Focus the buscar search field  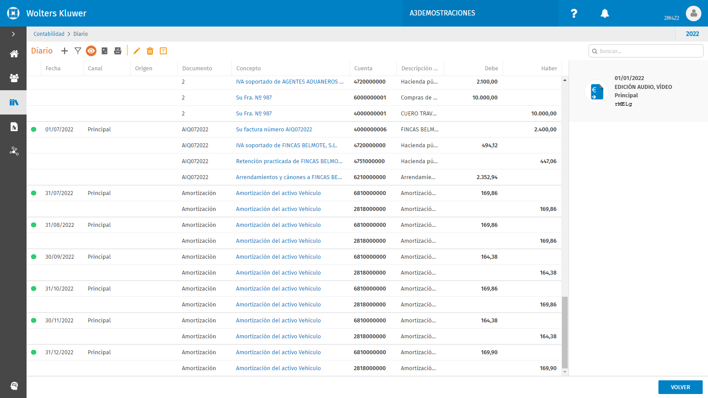646,51
